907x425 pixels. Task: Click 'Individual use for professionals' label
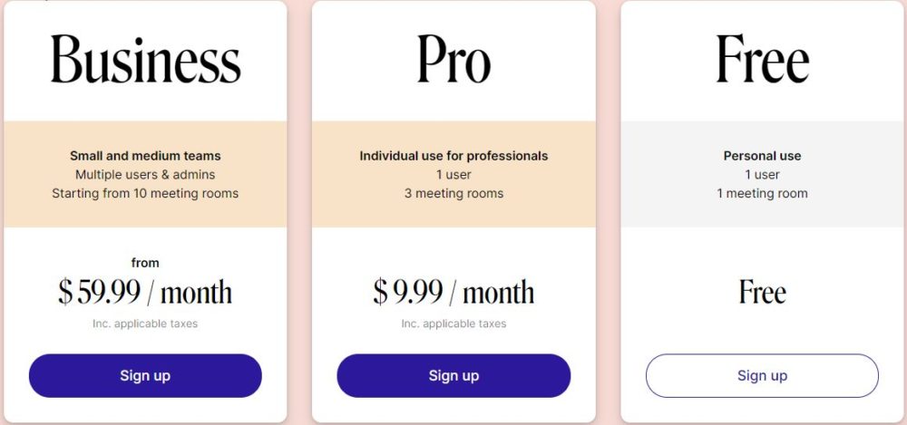coord(453,156)
